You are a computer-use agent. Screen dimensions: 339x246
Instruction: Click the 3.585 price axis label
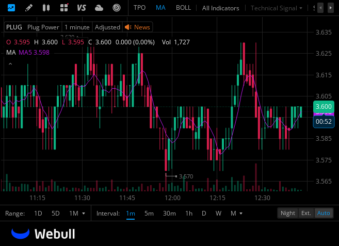(324, 139)
